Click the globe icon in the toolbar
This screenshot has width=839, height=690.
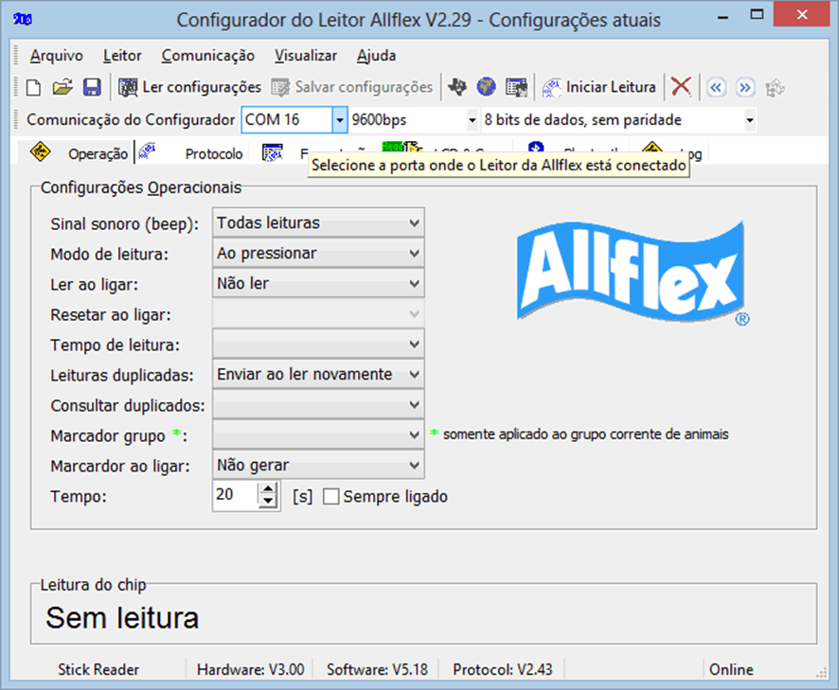[487, 87]
